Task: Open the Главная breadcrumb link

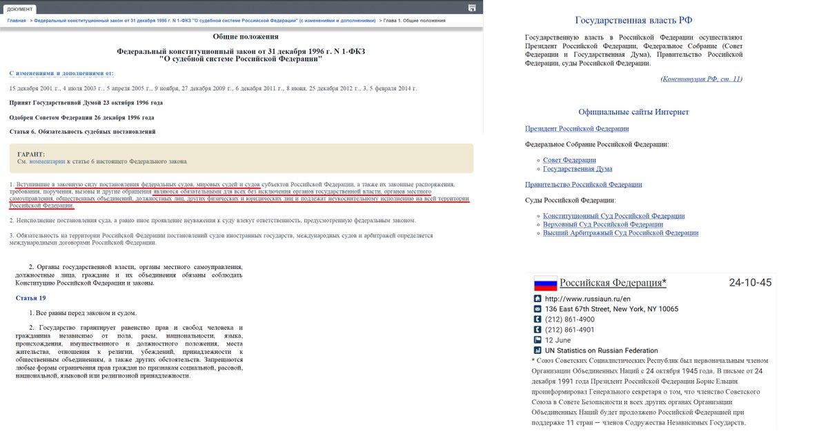Action: 17,21
